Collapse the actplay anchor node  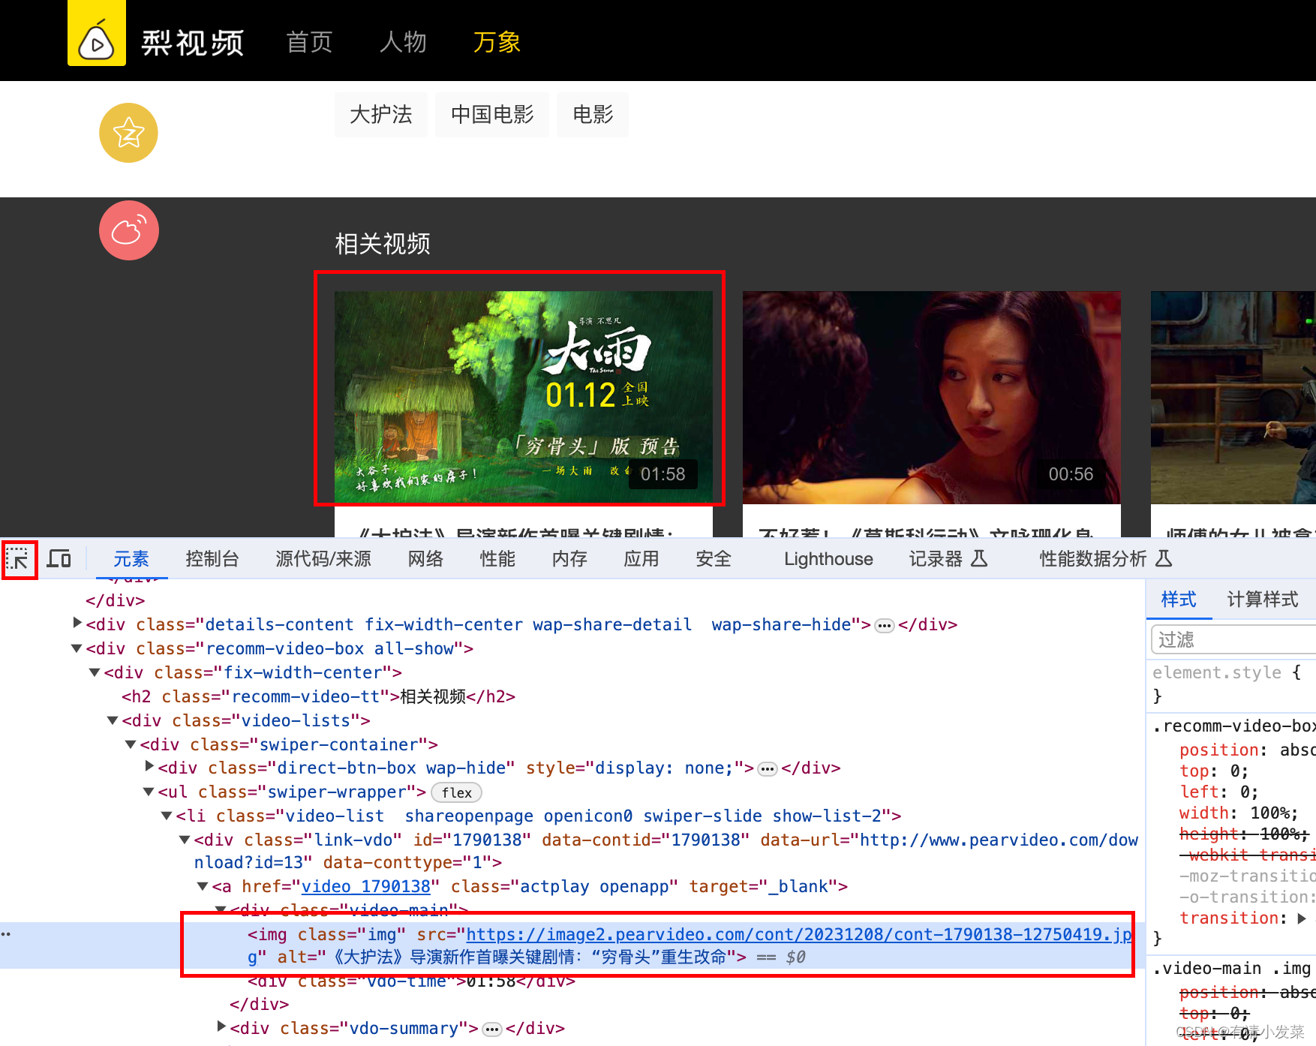(203, 886)
